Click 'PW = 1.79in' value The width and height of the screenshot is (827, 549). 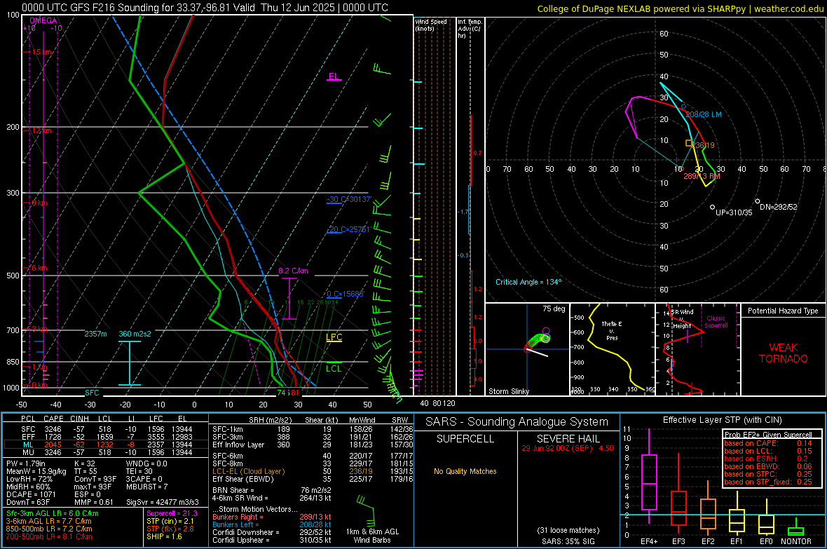coord(27,463)
